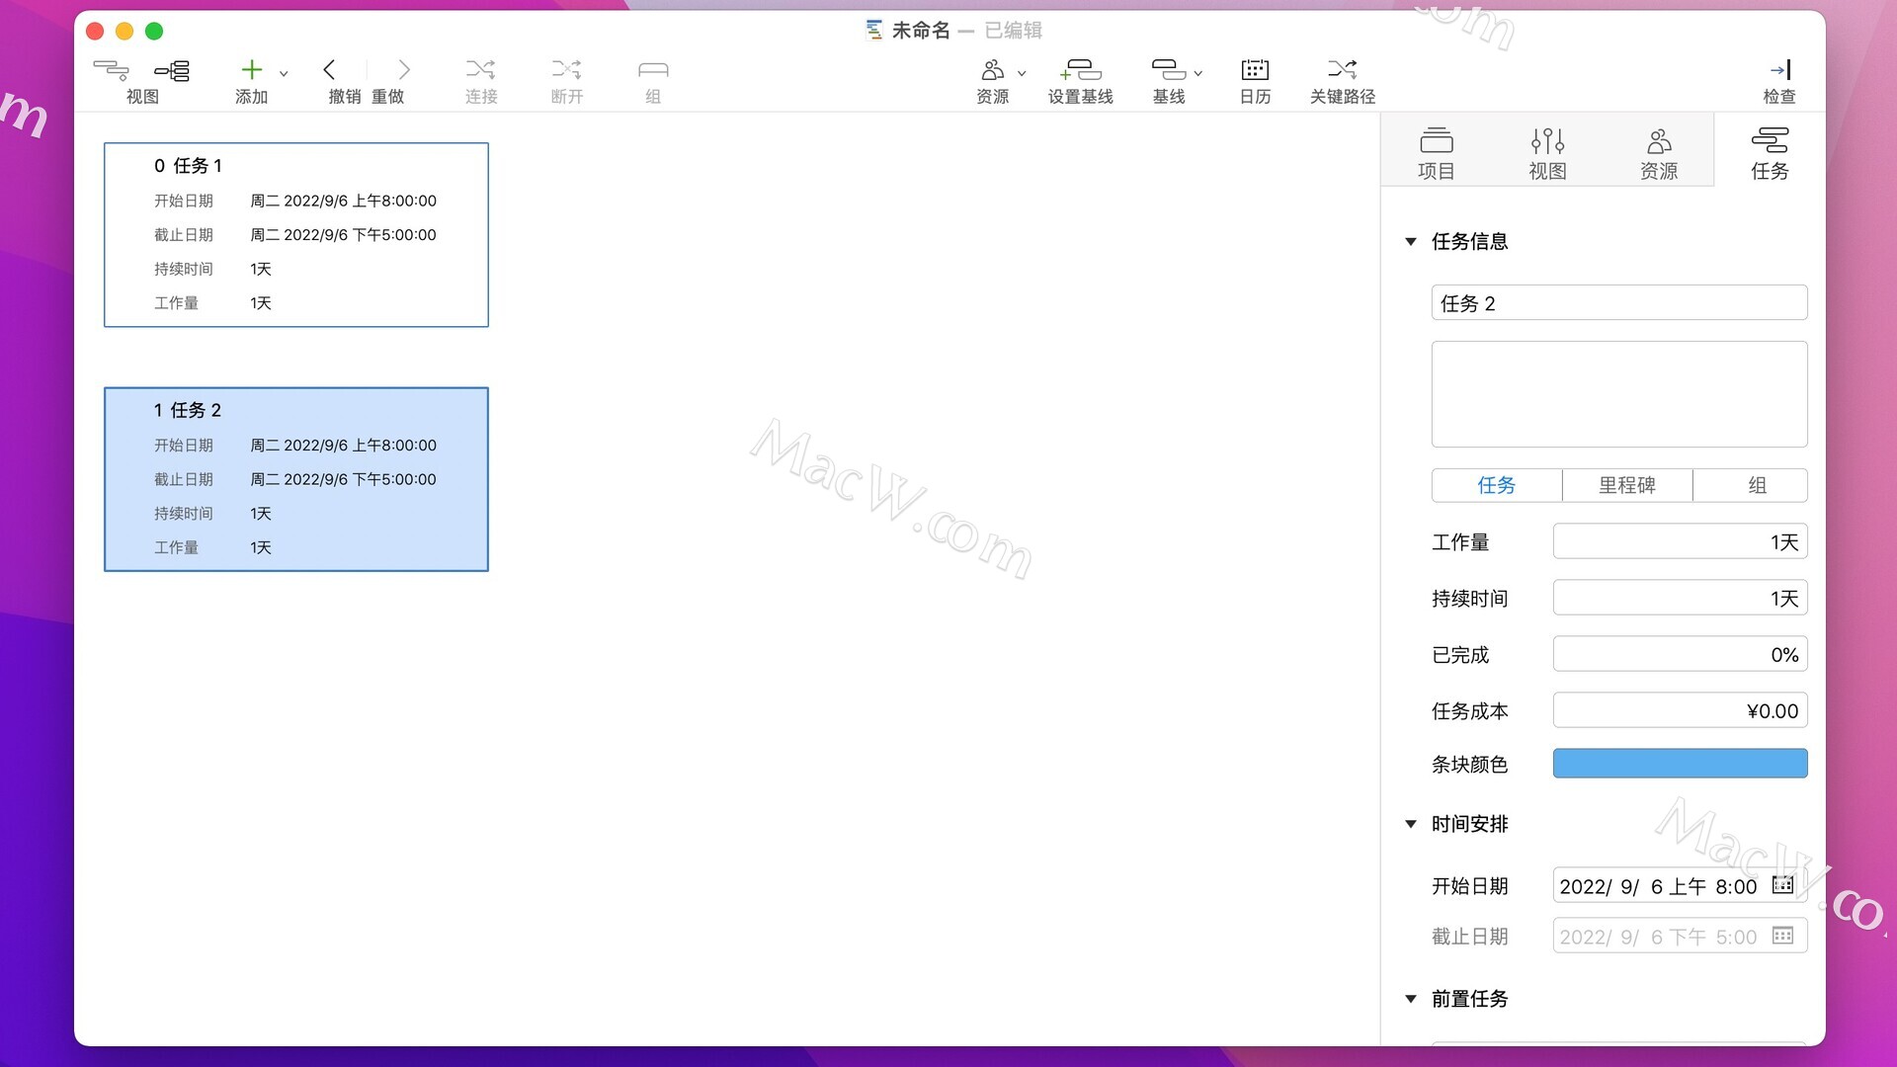Switch to the 项目 inspector tab

(x=1436, y=153)
